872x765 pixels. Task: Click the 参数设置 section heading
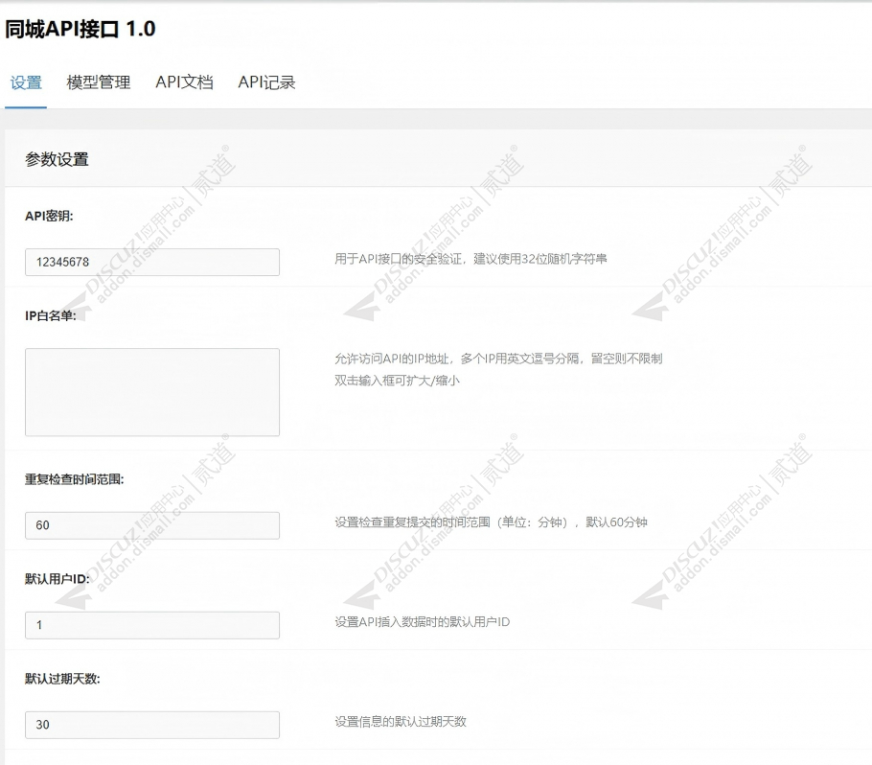pyautogui.click(x=57, y=160)
